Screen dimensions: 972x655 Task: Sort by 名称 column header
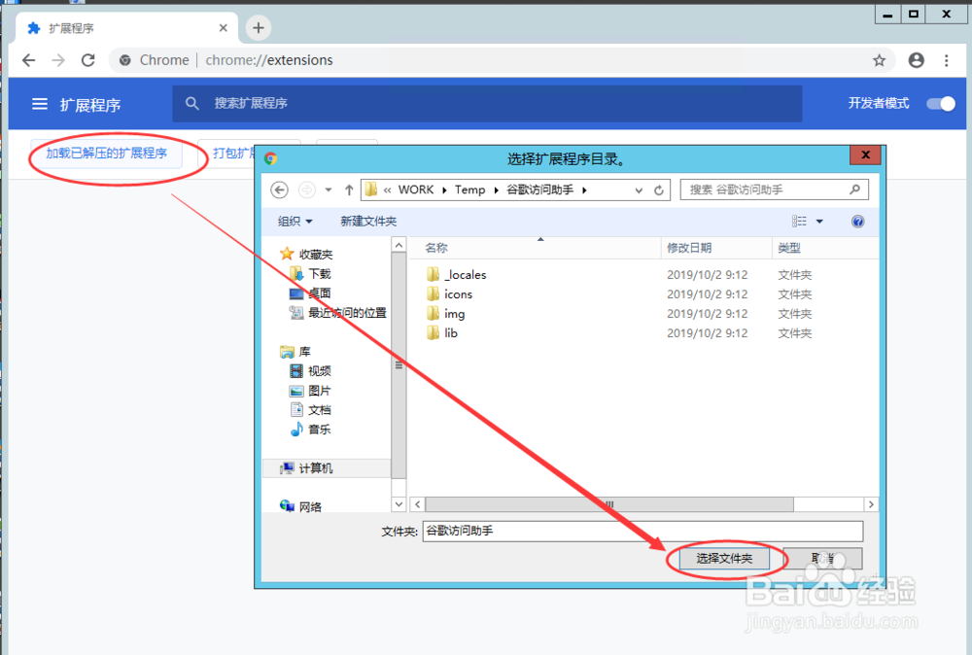point(537,248)
